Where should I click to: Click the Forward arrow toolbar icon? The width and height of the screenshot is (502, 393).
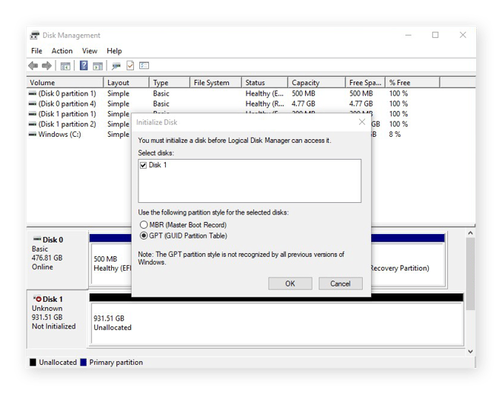(46, 66)
